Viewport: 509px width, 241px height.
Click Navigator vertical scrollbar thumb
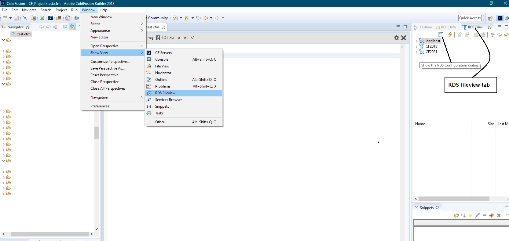(x=97, y=133)
